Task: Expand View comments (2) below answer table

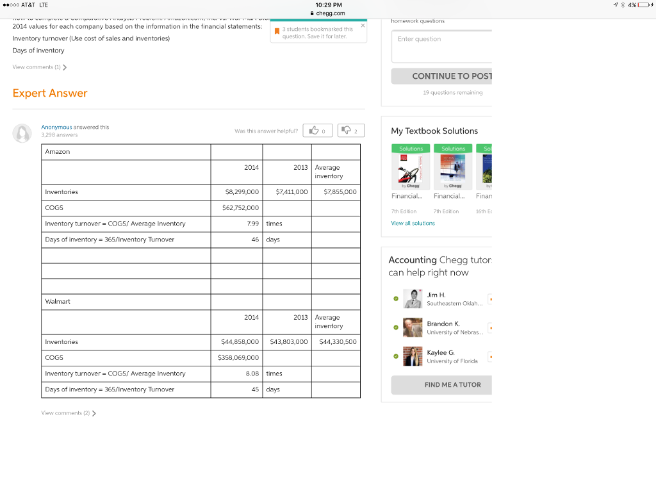Action: pyautogui.click(x=69, y=413)
